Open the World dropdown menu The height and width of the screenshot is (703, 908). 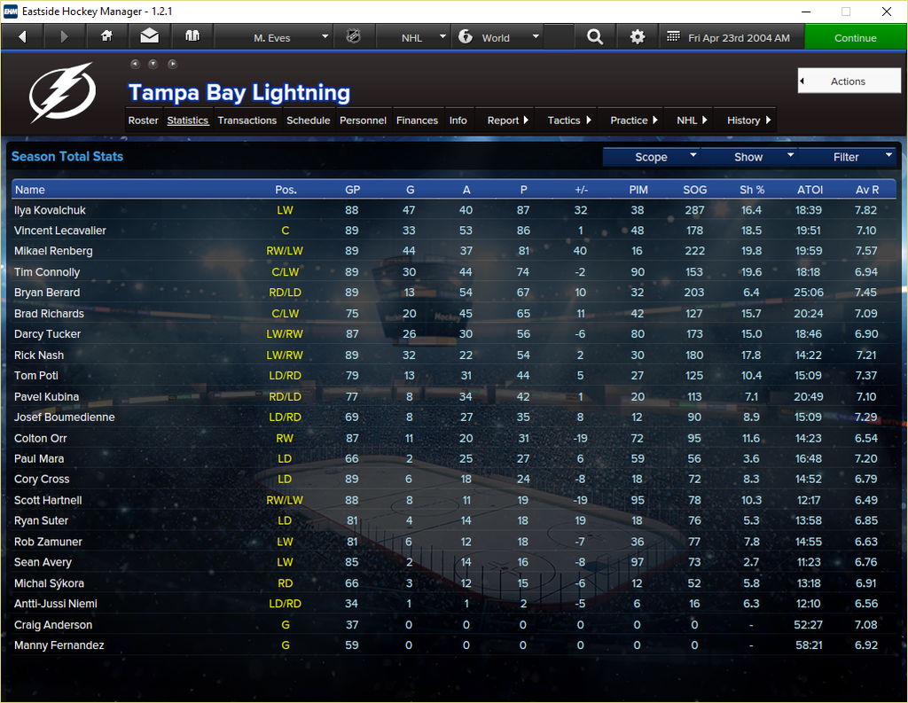(498, 37)
